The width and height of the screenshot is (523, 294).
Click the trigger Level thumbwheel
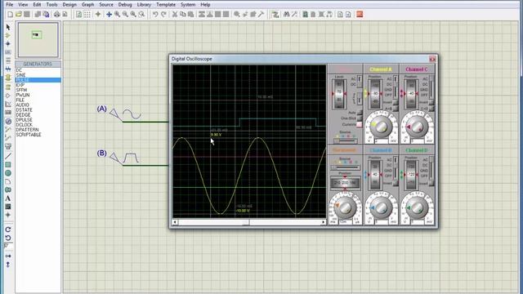click(x=339, y=94)
